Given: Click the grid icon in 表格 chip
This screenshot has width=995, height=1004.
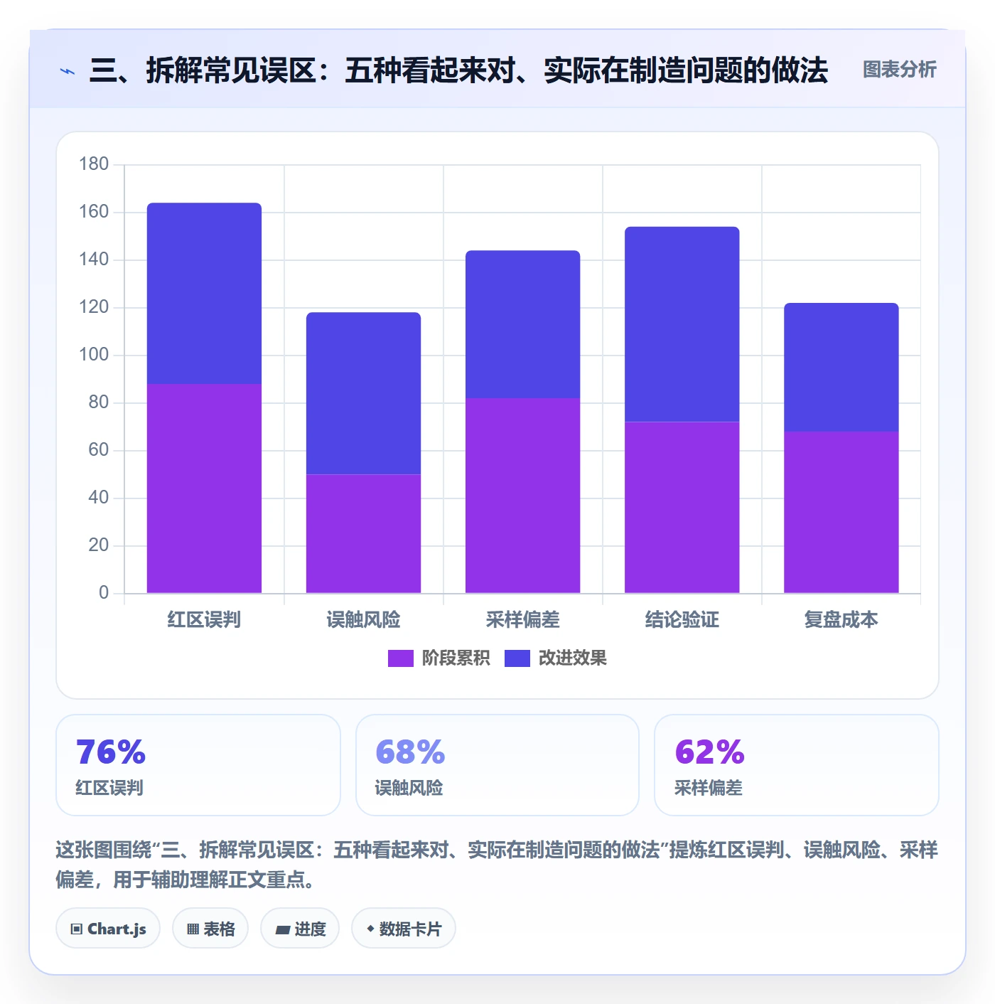Looking at the screenshot, I should pyautogui.click(x=193, y=929).
